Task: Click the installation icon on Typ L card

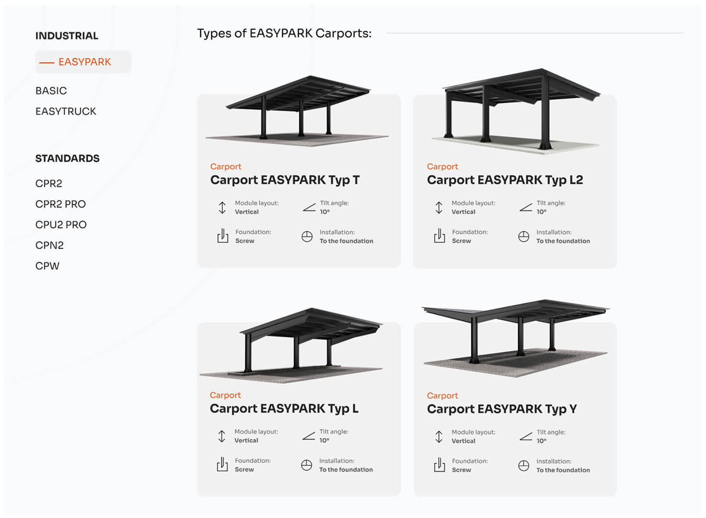Action: click(307, 465)
